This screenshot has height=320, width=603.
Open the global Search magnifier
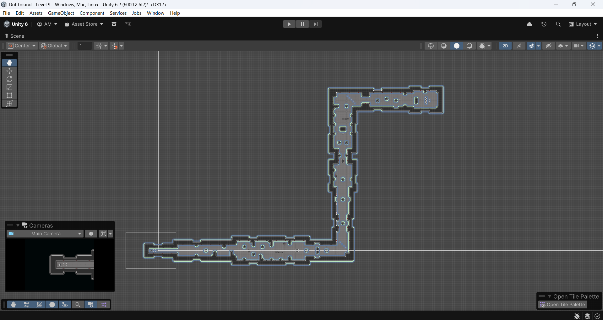pyautogui.click(x=558, y=24)
